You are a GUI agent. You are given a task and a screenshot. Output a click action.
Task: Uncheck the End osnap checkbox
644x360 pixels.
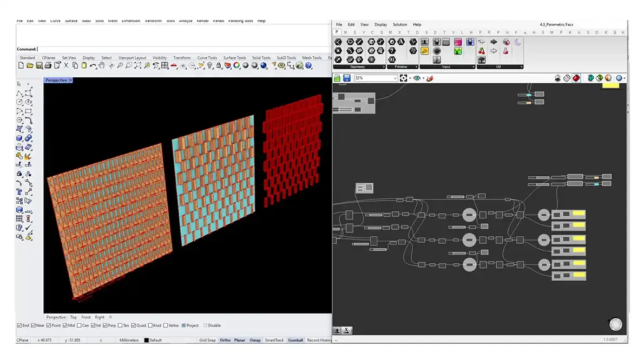tap(19, 325)
